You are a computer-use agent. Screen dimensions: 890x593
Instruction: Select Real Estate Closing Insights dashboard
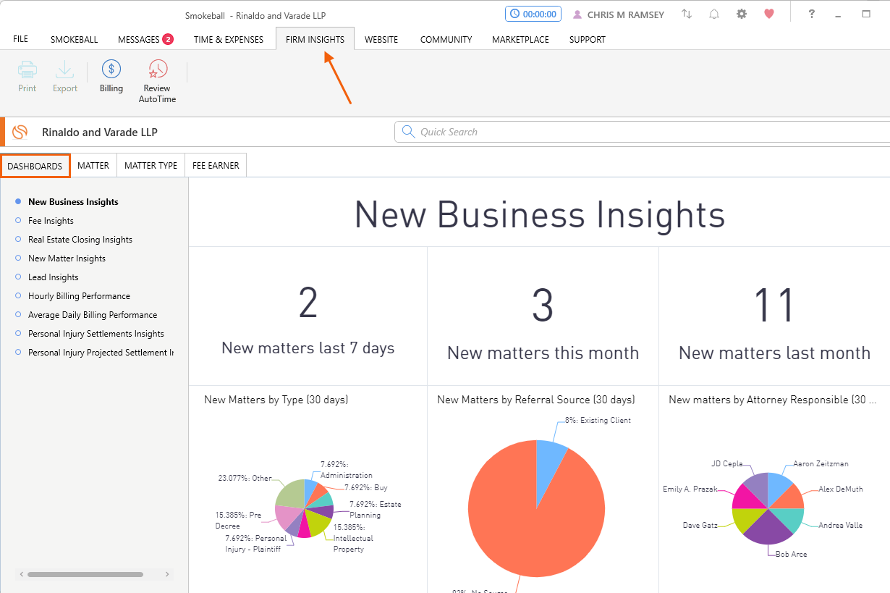pyautogui.click(x=80, y=240)
